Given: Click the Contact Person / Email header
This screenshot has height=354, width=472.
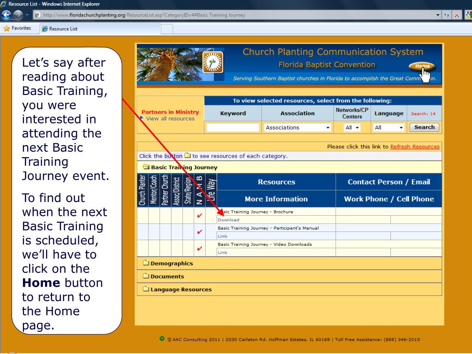Looking at the screenshot, I should [389, 182].
